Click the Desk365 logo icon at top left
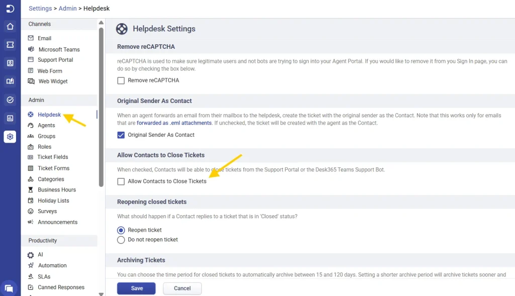Image resolution: width=515 pixels, height=296 pixels. [x=10, y=9]
